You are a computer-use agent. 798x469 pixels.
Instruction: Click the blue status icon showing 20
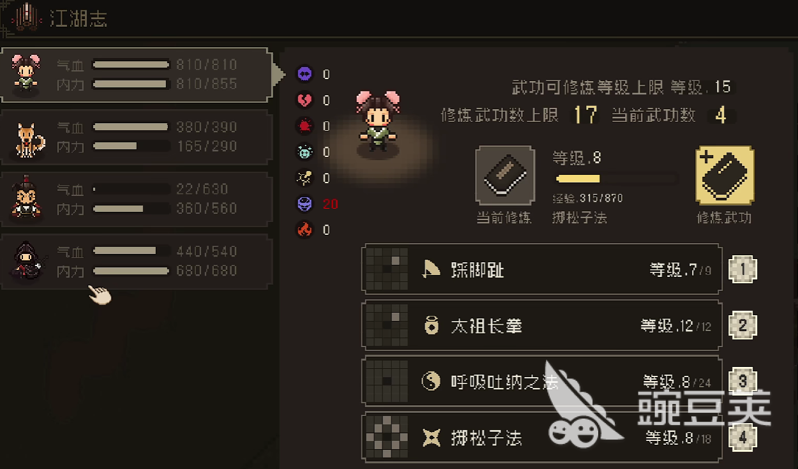305,204
